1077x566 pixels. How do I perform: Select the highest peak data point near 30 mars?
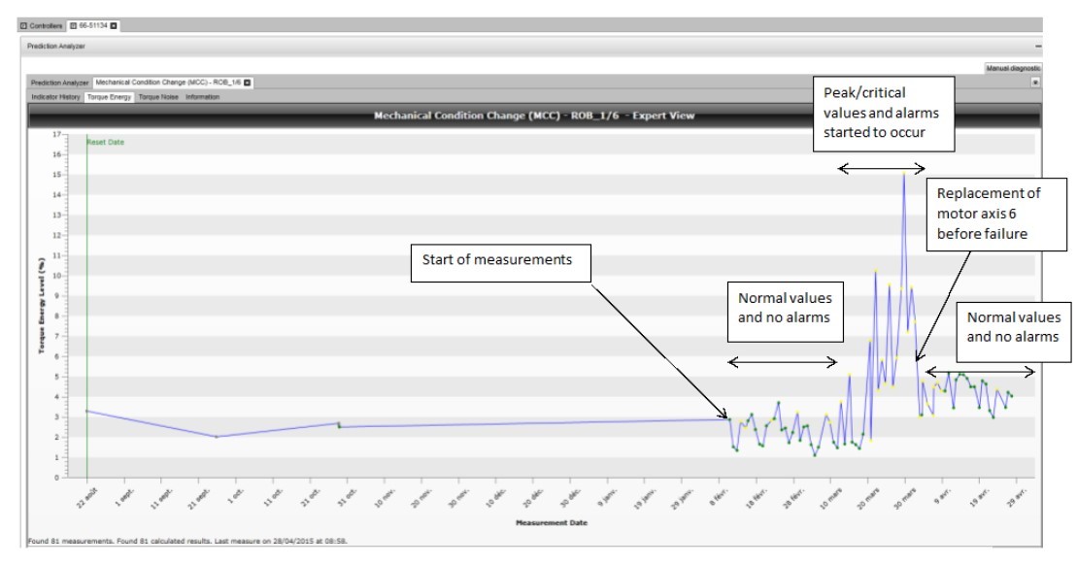904,174
